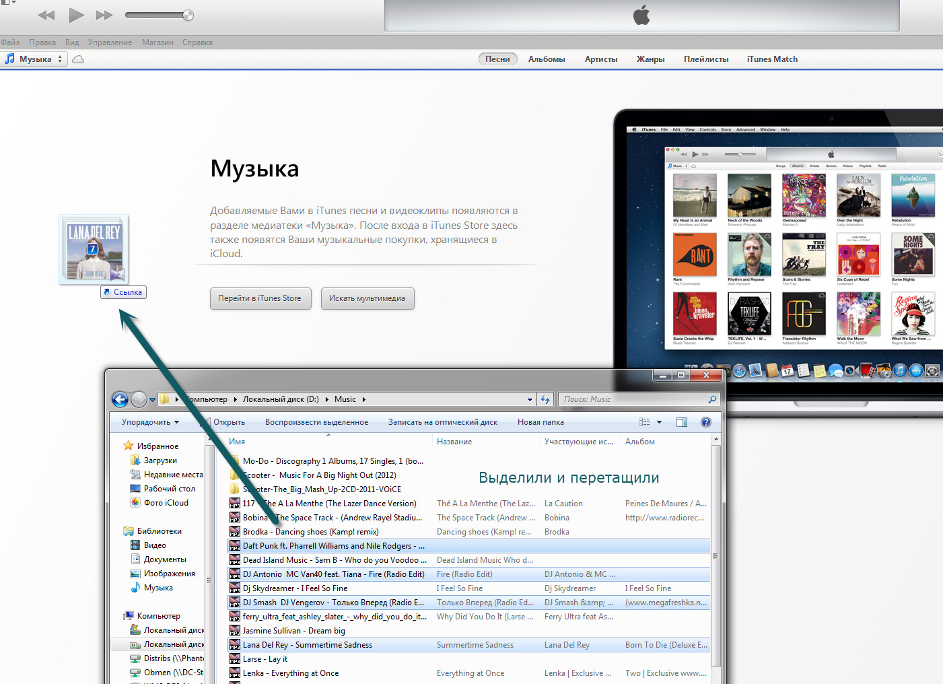943x684 pixels.
Task: Open the Документы library
Action: point(158,559)
